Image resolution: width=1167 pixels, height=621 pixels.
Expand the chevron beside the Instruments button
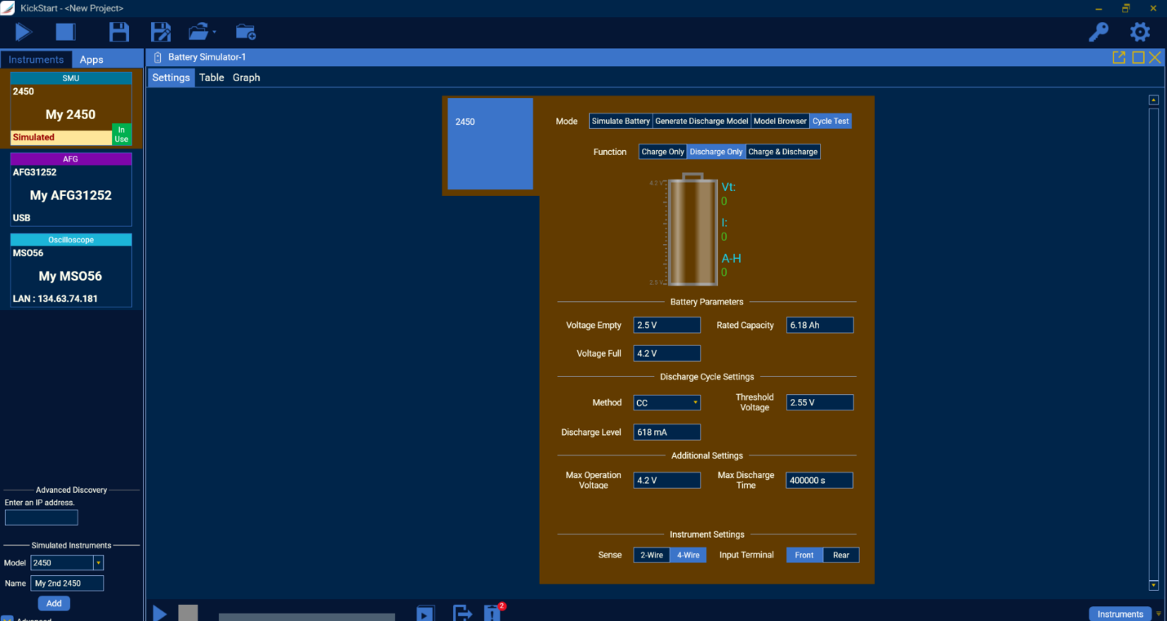pyautogui.click(x=1158, y=614)
